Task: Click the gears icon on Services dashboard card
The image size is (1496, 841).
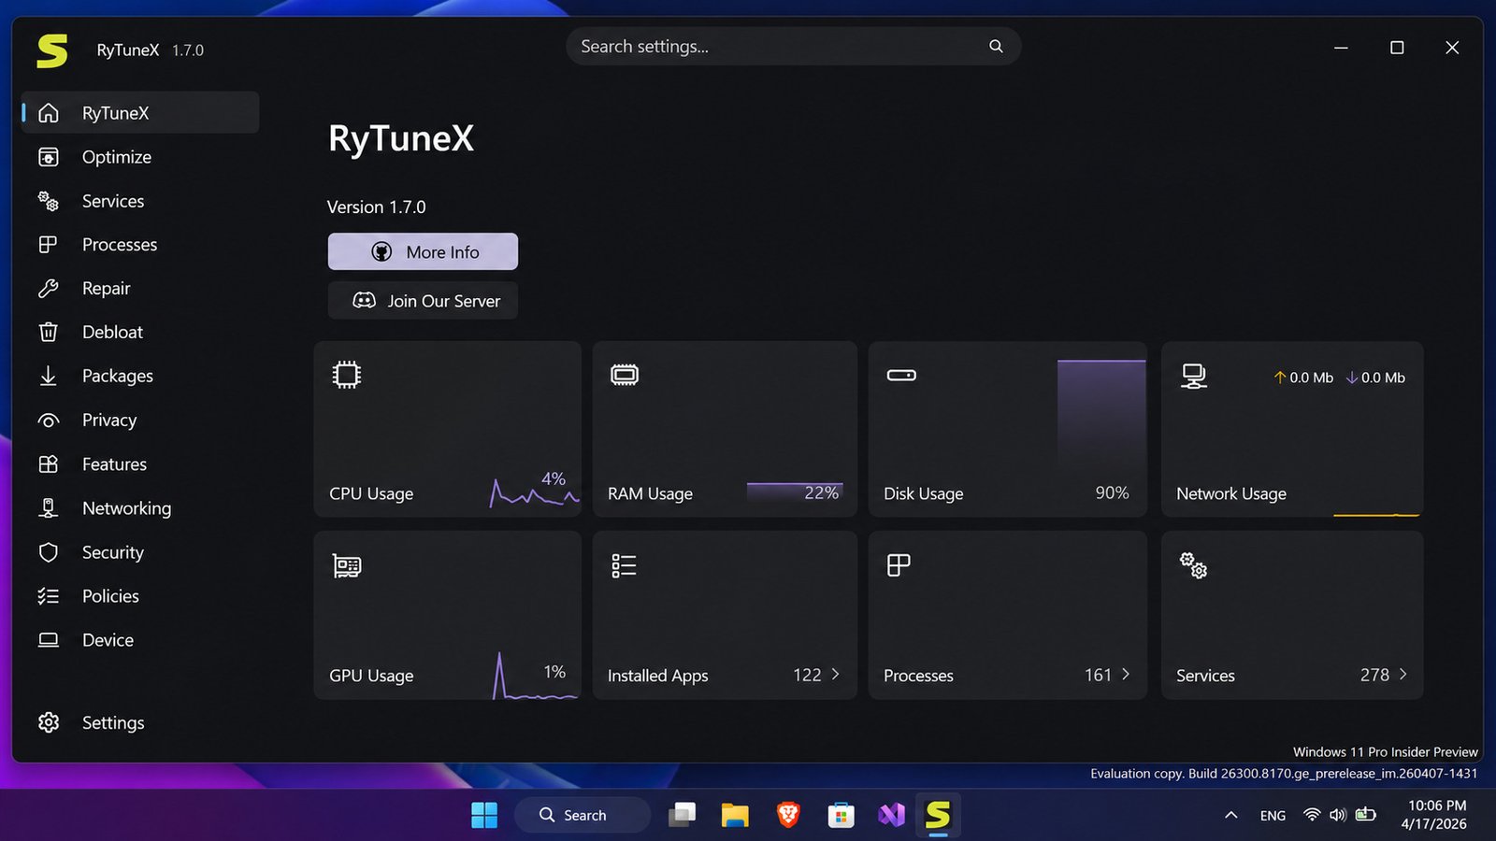Action: [x=1193, y=564]
